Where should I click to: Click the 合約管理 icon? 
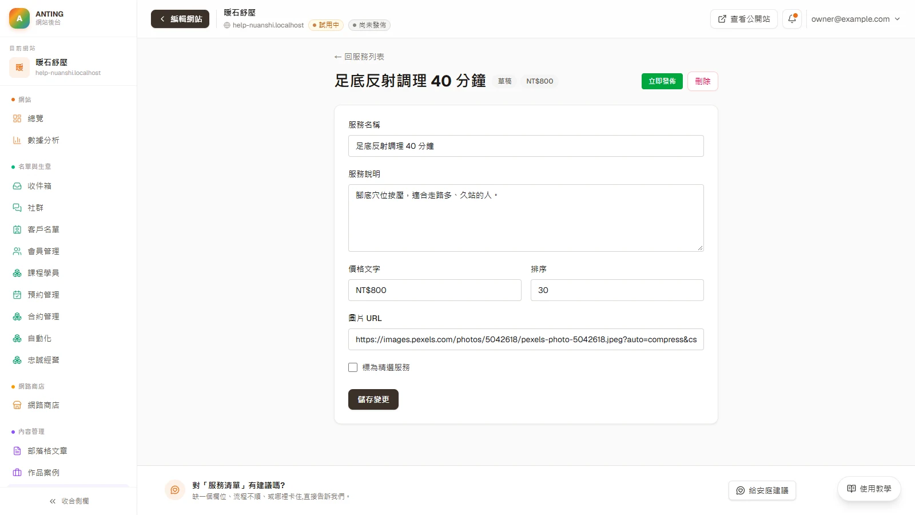(x=17, y=316)
